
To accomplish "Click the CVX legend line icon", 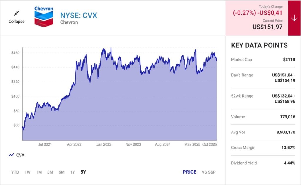I will tap(11, 155).
